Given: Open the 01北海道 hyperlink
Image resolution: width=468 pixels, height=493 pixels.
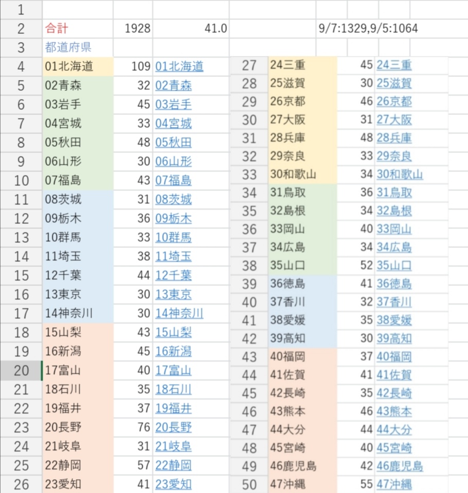Looking at the screenshot, I should point(179,66).
